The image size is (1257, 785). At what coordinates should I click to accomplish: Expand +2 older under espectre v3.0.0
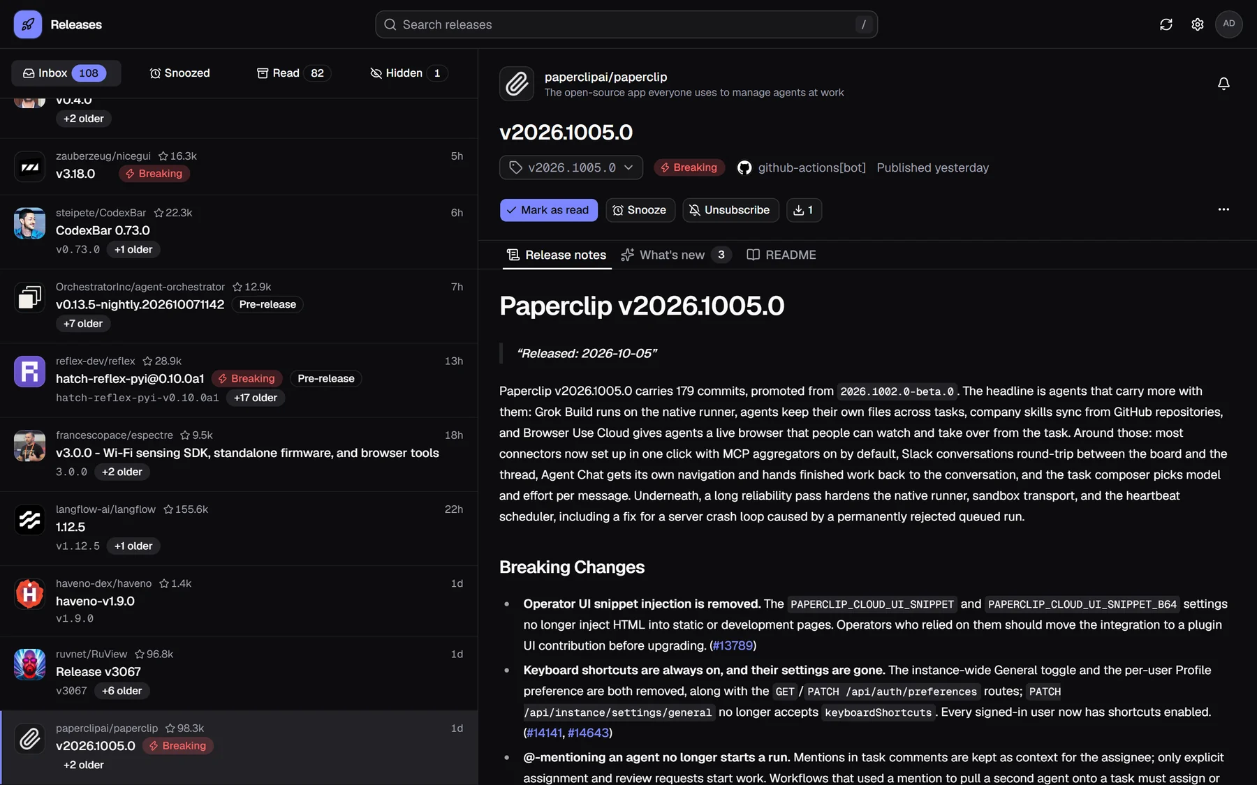click(x=122, y=472)
